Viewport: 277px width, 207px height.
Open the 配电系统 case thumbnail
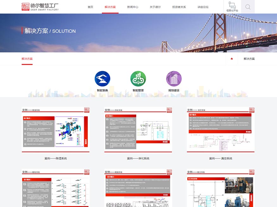(x=55, y=188)
